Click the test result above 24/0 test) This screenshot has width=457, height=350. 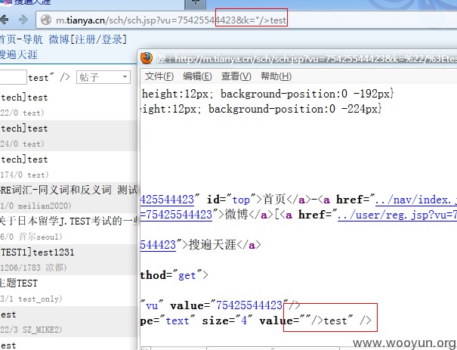[24, 129]
